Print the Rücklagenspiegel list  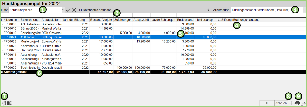tap(297, 103)
